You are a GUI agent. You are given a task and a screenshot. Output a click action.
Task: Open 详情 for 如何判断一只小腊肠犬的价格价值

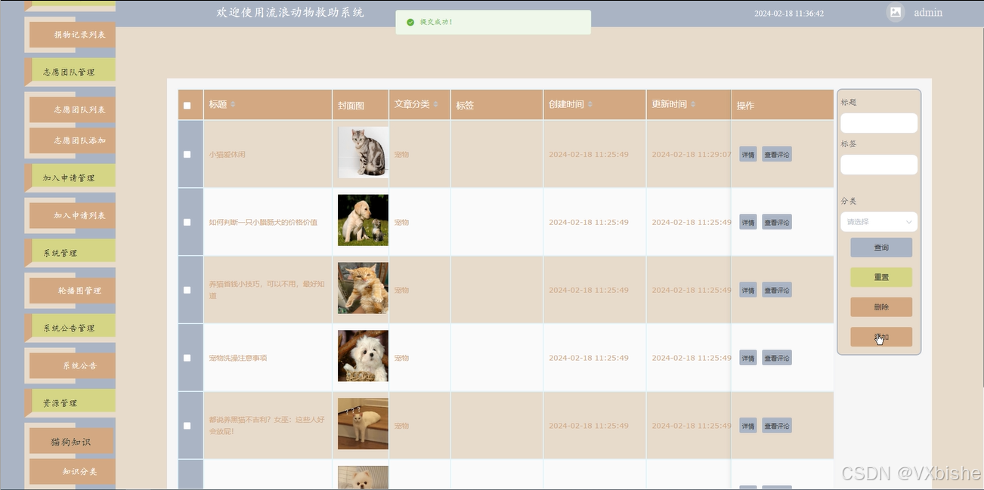(747, 222)
